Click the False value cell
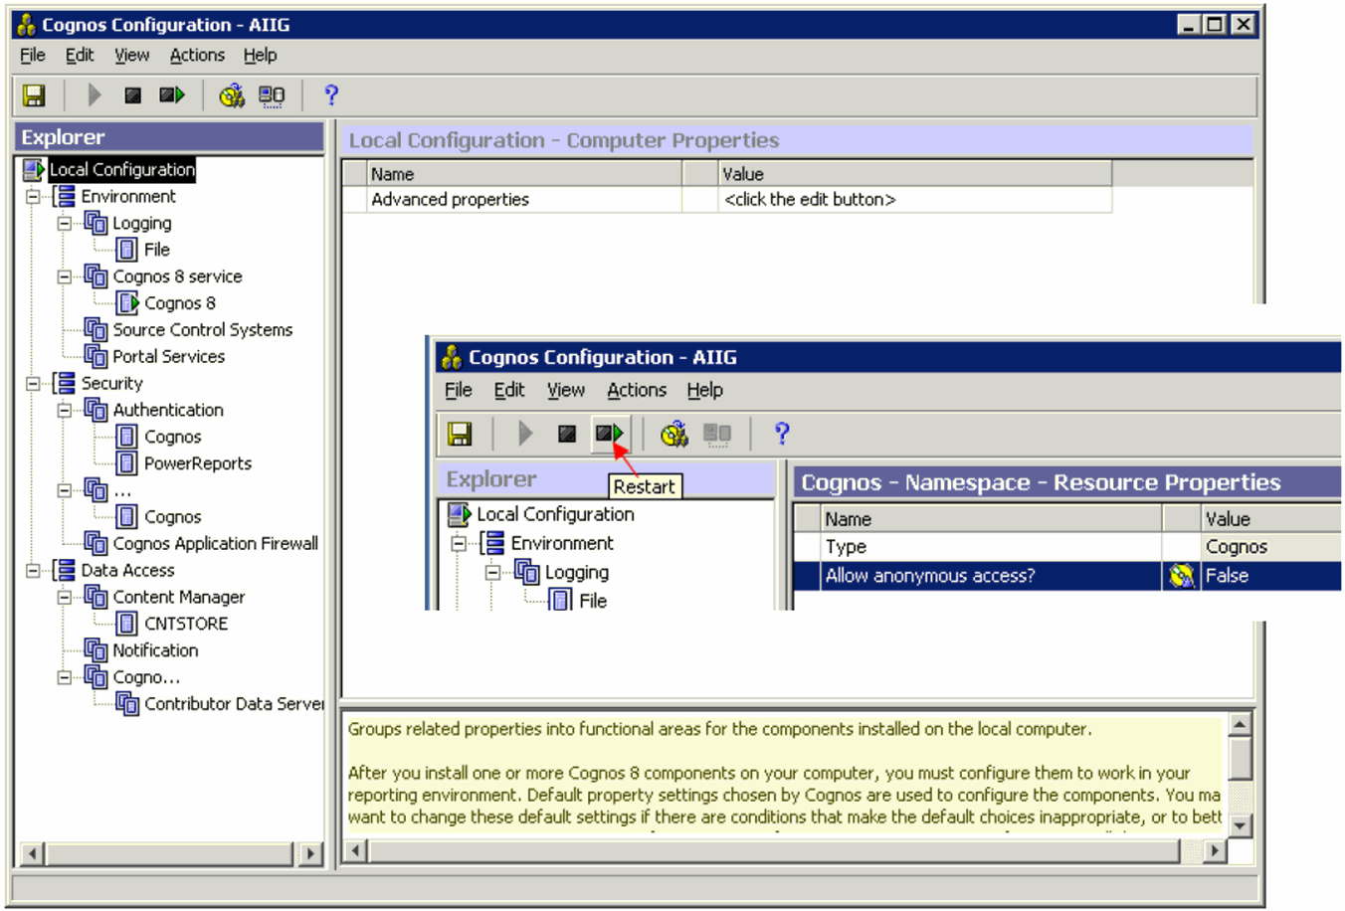 pos(1270,576)
